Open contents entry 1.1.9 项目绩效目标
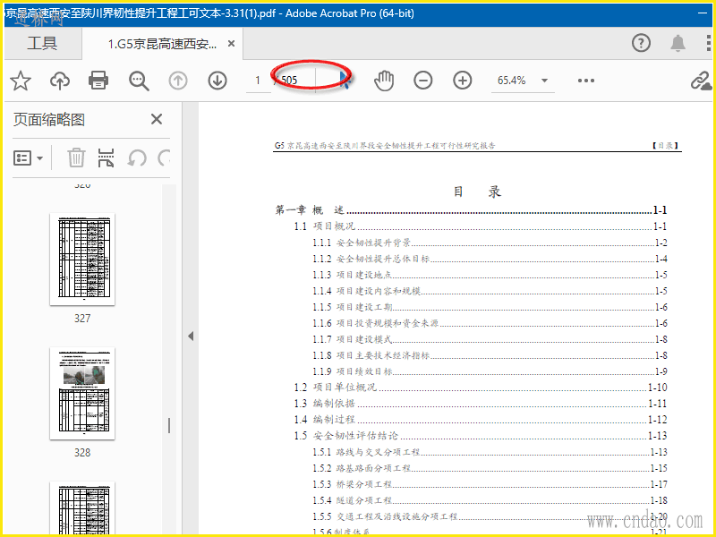Viewport: 716px width, 537px height. click(x=490, y=371)
